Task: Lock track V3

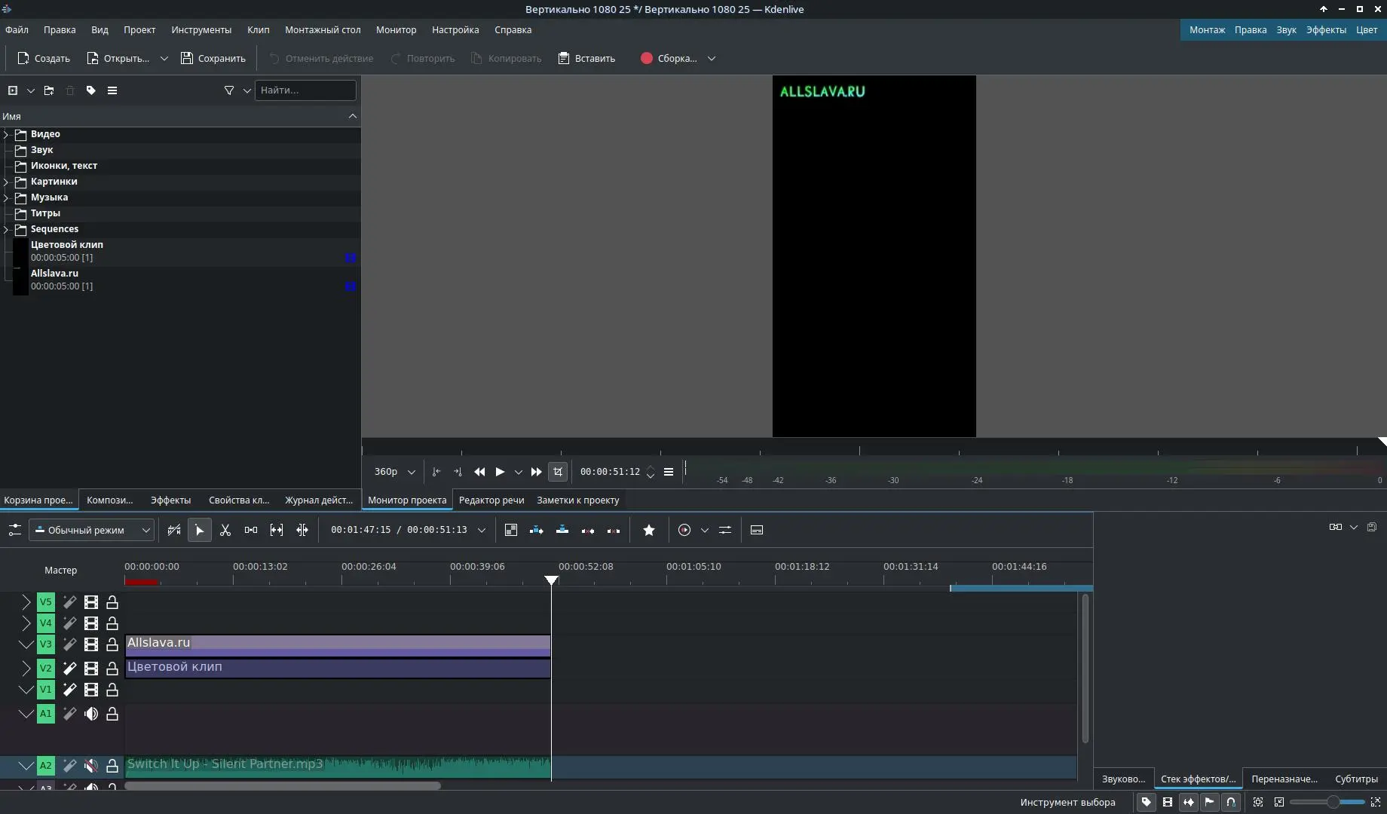Action: (112, 644)
